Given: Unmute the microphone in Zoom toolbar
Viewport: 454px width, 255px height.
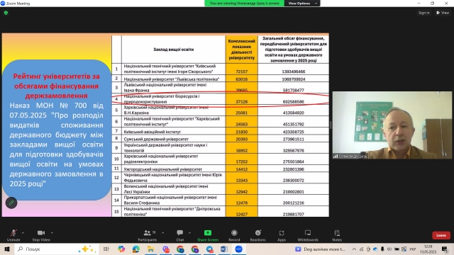Looking at the screenshot, I should (13, 233).
